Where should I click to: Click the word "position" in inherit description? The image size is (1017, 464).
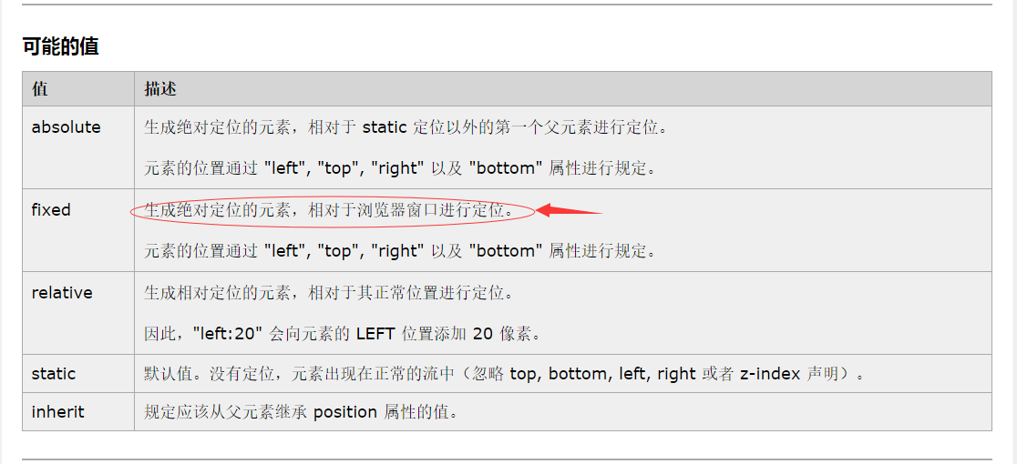(344, 412)
